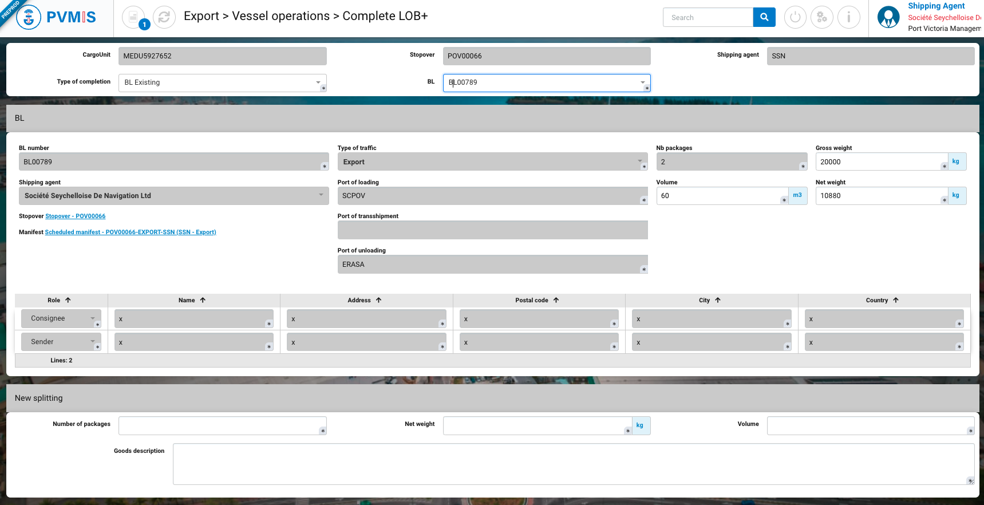Click the PVMIS anchor logo
984x505 pixels.
29,17
